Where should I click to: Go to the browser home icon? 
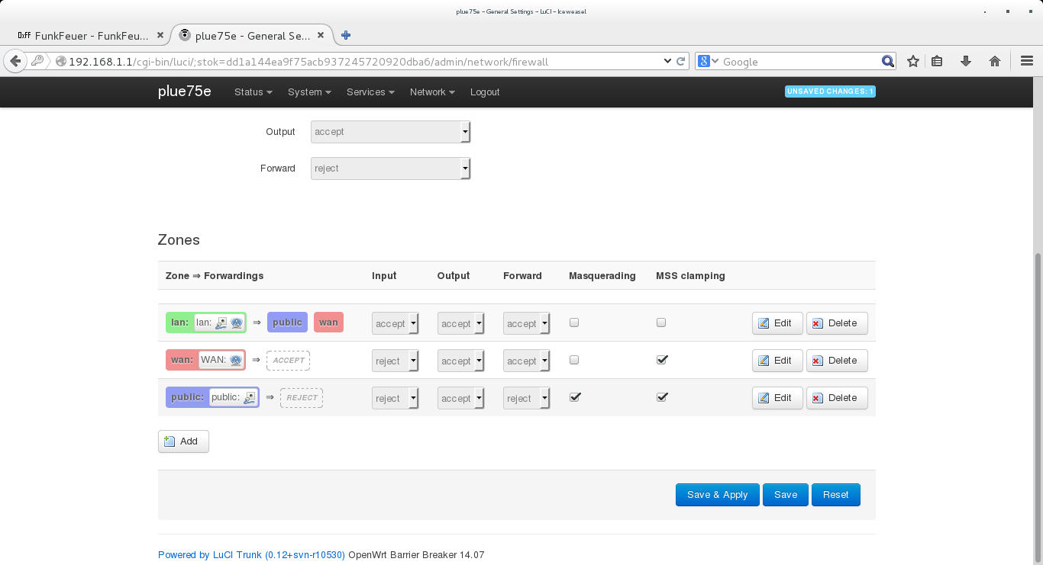[x=994, y=62]
